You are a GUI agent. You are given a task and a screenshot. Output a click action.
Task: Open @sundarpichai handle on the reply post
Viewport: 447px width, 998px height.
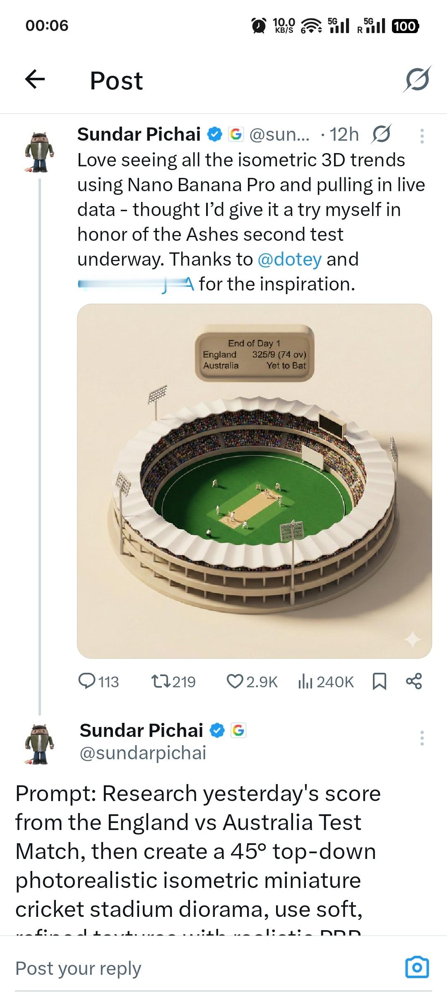(x=143, y=753)
